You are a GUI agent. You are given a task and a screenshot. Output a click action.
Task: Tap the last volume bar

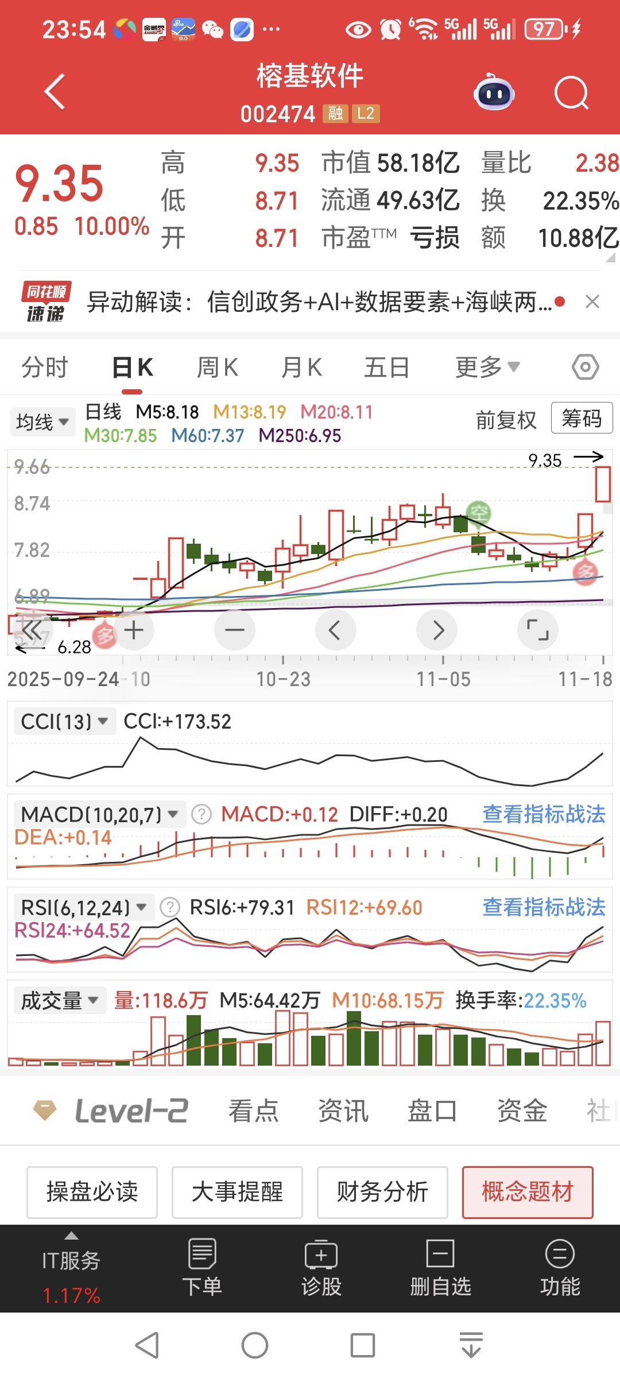(603, 1043)
